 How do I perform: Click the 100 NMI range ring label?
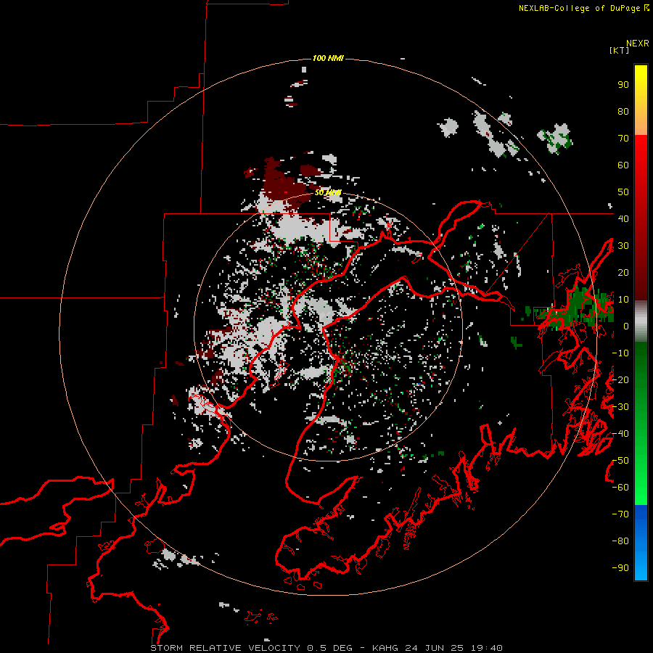point(328,58)
